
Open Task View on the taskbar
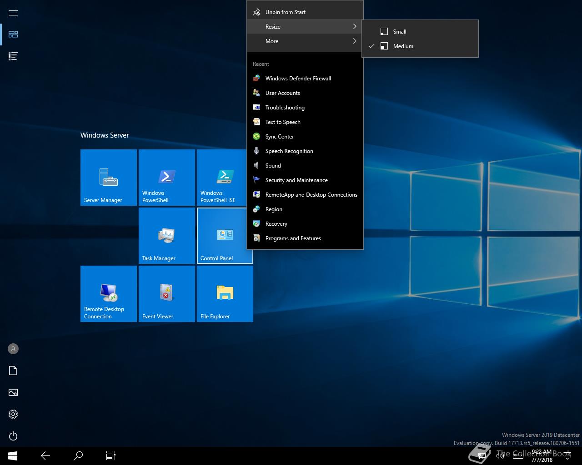click(x=111, y=455)
